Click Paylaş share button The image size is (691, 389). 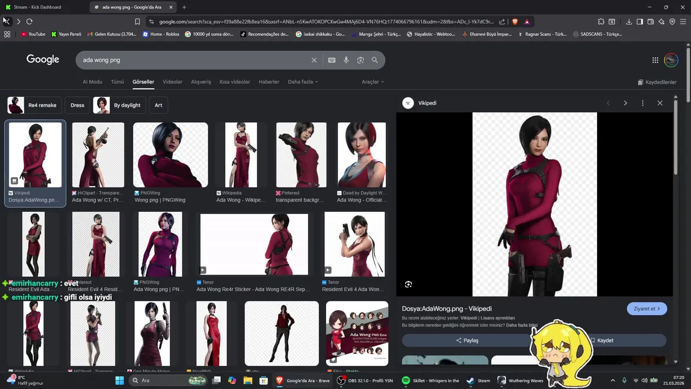click(x=467, y=340)
